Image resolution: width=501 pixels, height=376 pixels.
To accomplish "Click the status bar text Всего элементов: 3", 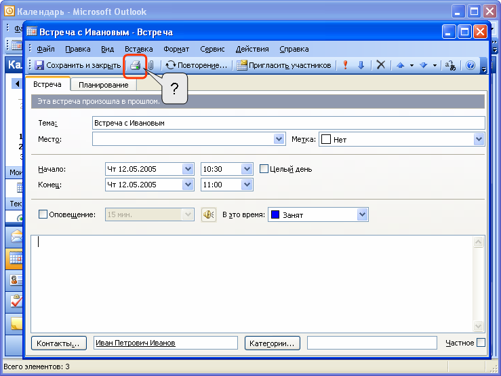I will [37, 366].
